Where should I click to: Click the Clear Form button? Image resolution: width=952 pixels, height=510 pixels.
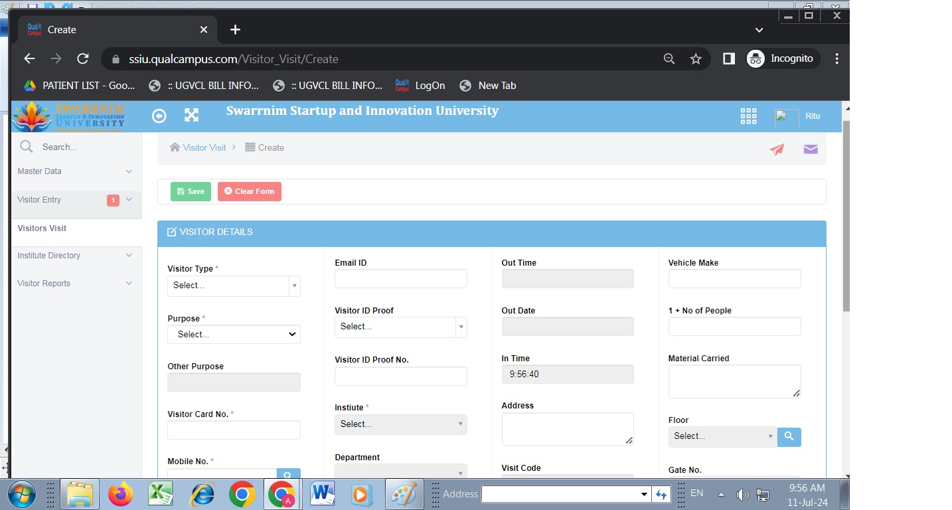pyautogui.click(x=250, y=191)
